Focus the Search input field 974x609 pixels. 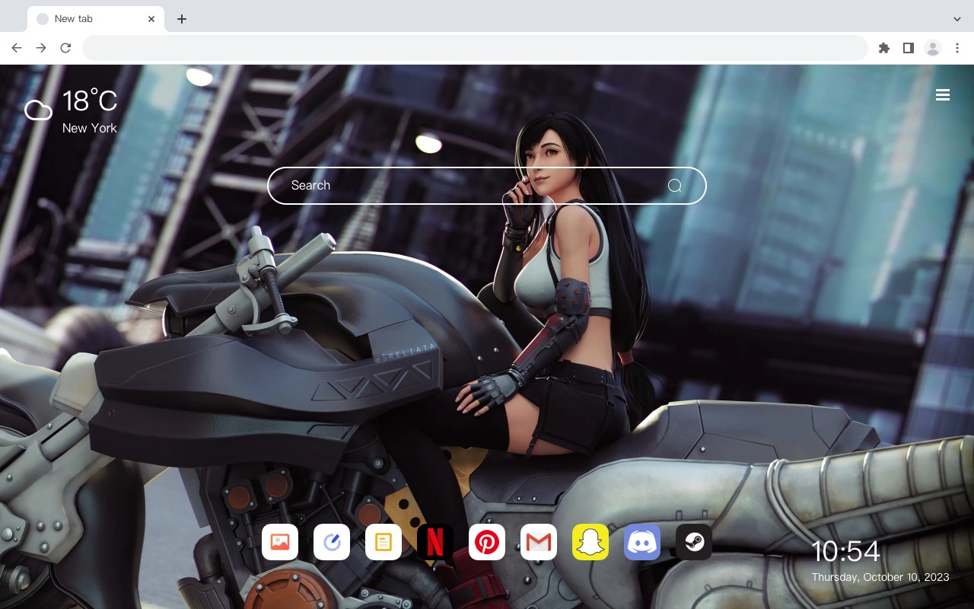click(487, 186)
